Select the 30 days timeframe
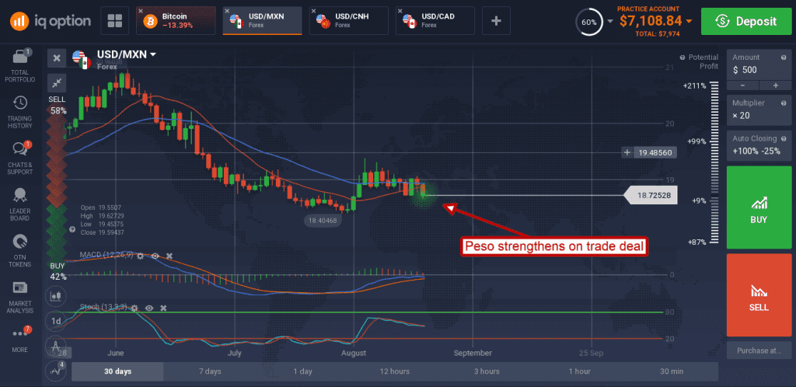This screenshot has width=796, height=387. (x=118, y=371)
